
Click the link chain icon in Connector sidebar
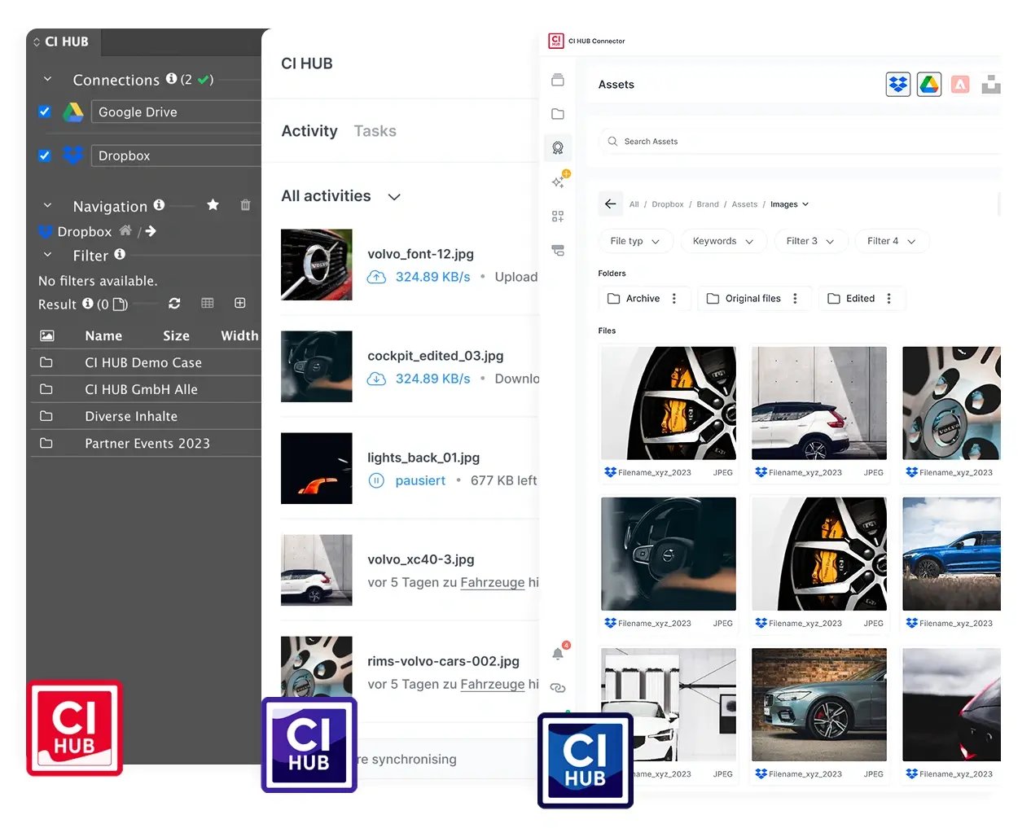click(x=558, y=688)
